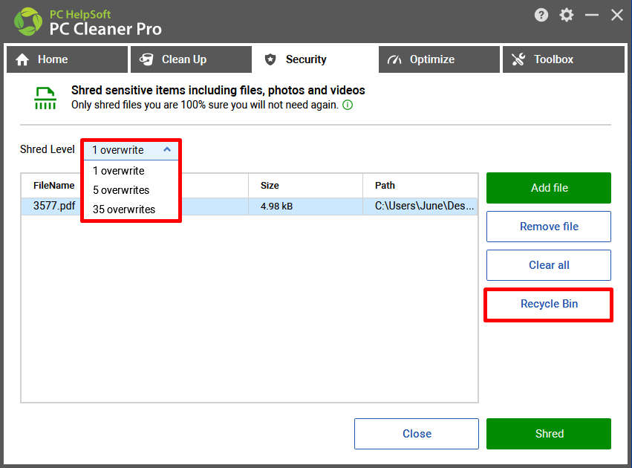Click the green info icon beside the warning text

click(348, 105)
